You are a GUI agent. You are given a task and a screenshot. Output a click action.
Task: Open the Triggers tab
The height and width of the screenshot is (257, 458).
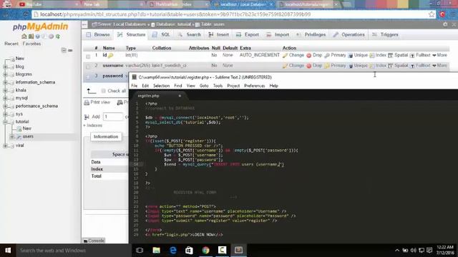(x=385, y=35)
